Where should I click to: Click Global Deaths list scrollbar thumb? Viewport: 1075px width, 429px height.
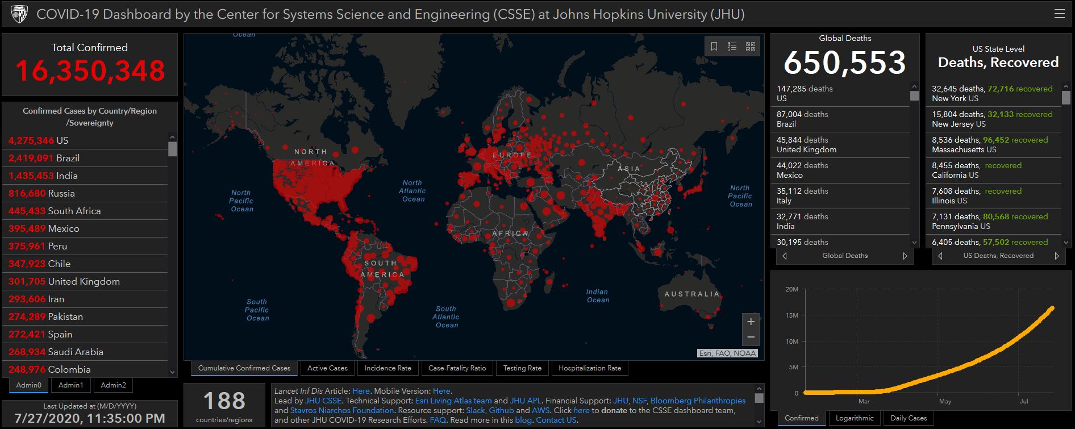point(914,95)
